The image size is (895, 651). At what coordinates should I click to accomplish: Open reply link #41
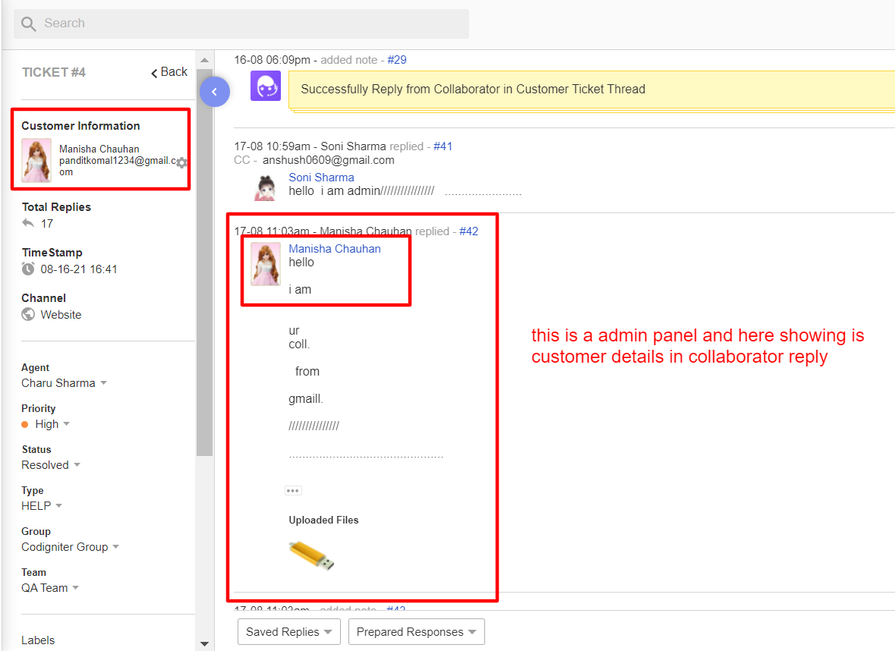pos(443,146)
